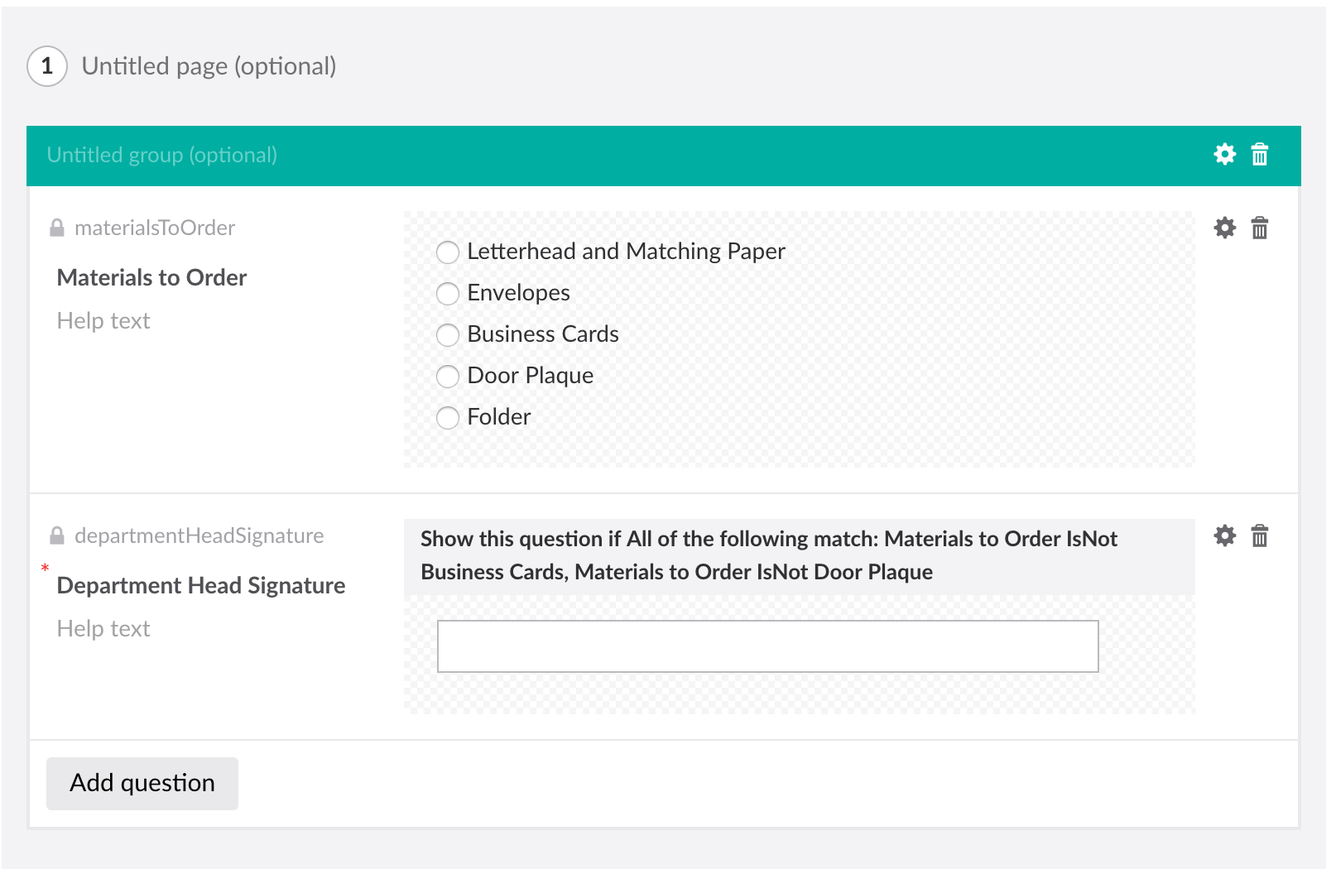The width and height of the screenshot is (1336, 869).
Task: Delete the Materials to Order question
Action: (1260, 228)
